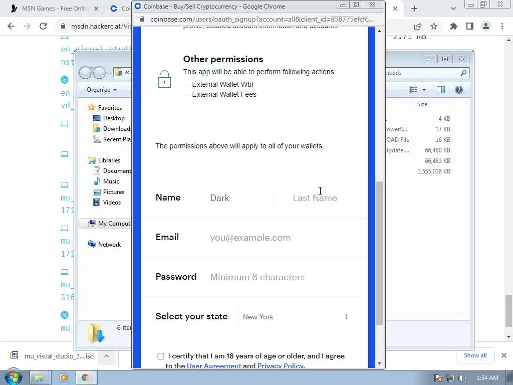Click the lock icon in Coinbase popup address bar
513x385 pixels.
(x=142, y=20)
